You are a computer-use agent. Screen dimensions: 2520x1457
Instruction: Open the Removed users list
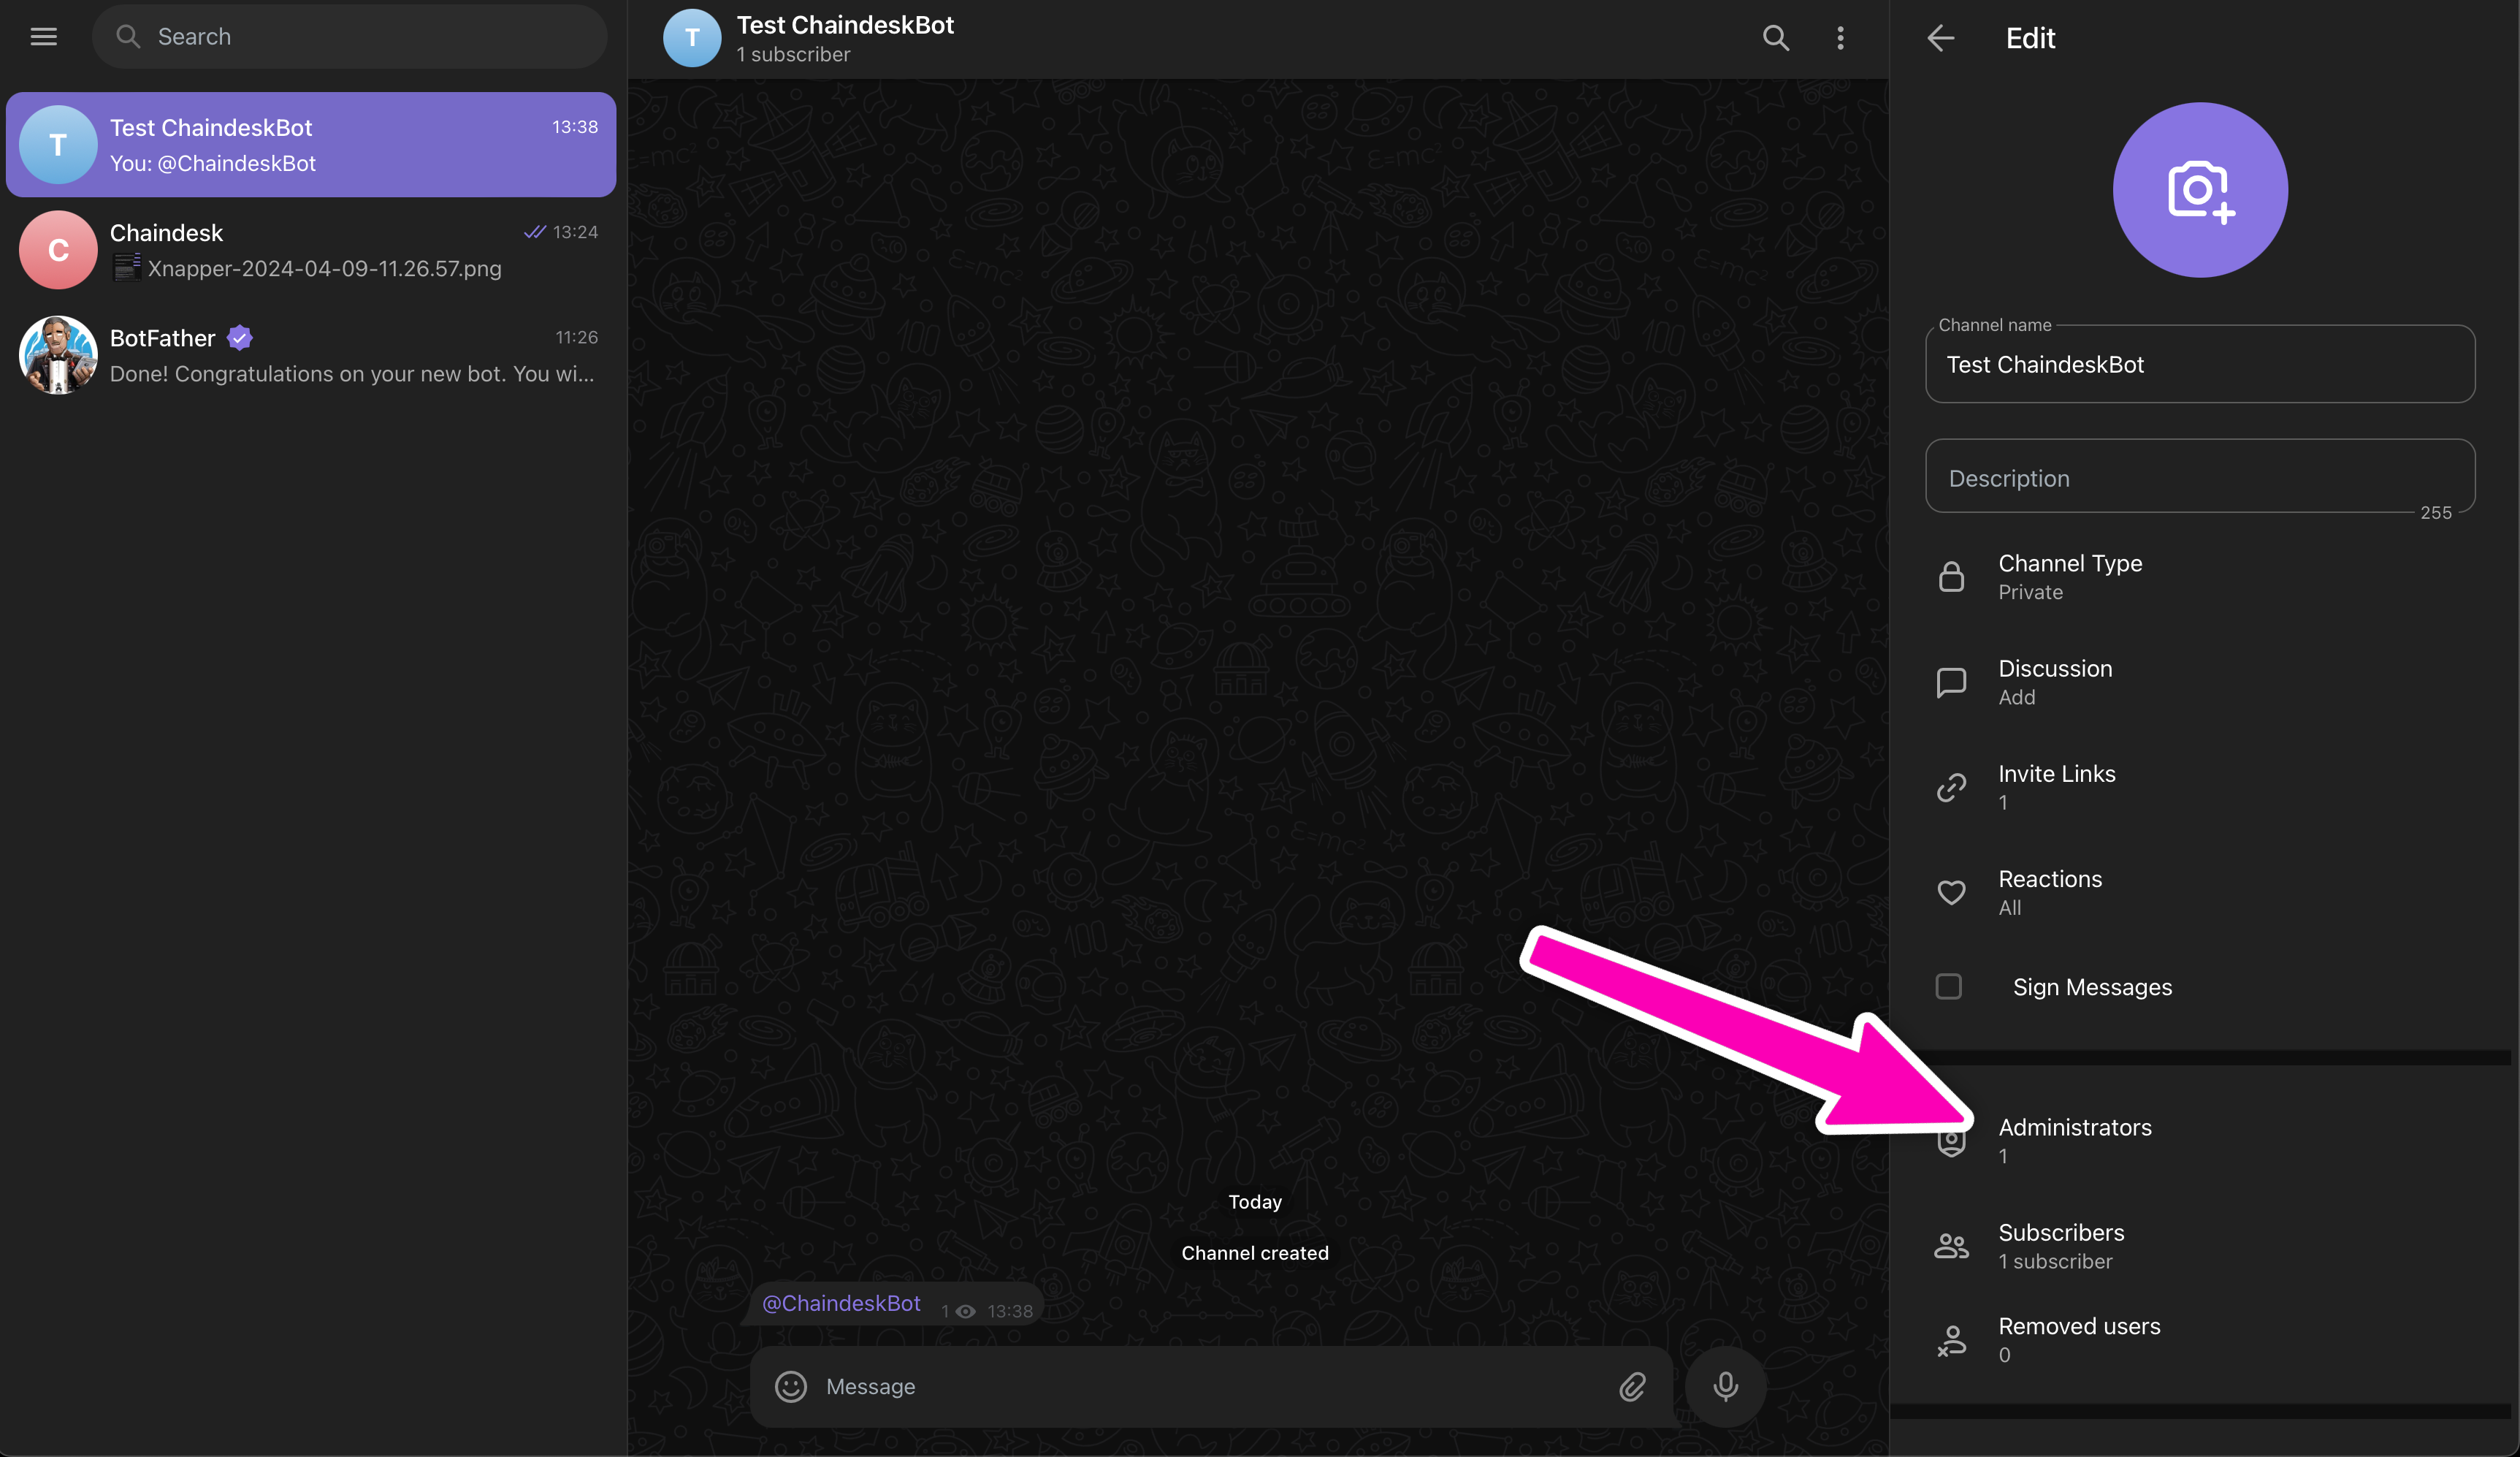coord(2079,1339)
